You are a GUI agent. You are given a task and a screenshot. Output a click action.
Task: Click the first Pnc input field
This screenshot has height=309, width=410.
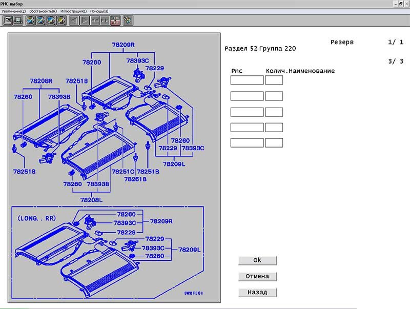point(247,80)
